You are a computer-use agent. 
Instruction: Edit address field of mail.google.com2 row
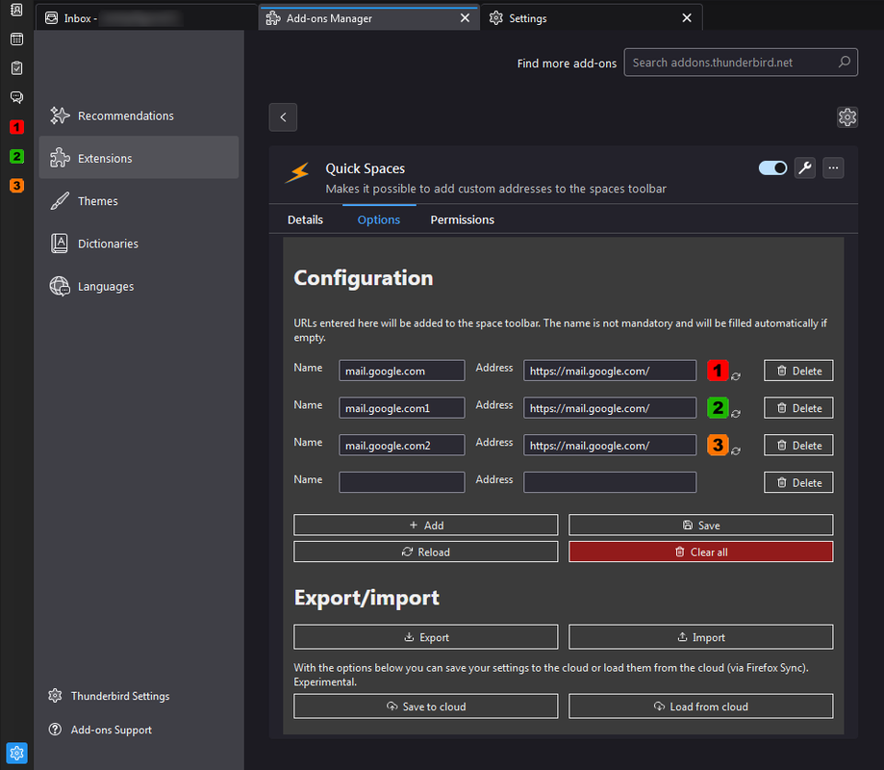(x=610, y=445)
